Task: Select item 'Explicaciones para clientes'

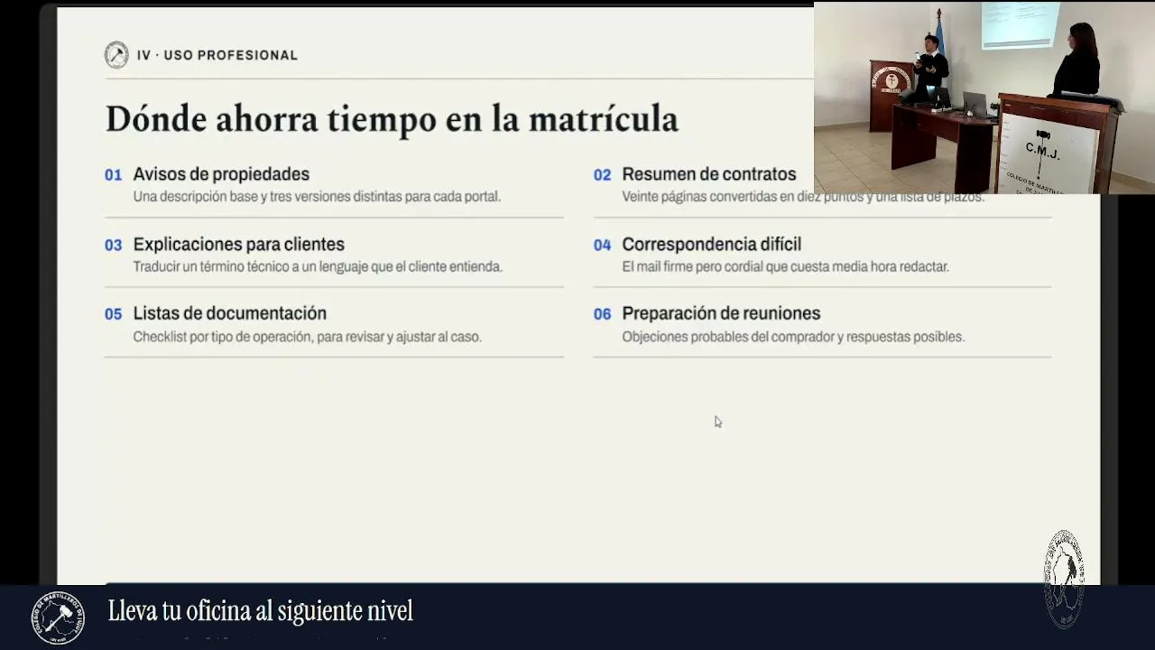Action: [239, 245]
